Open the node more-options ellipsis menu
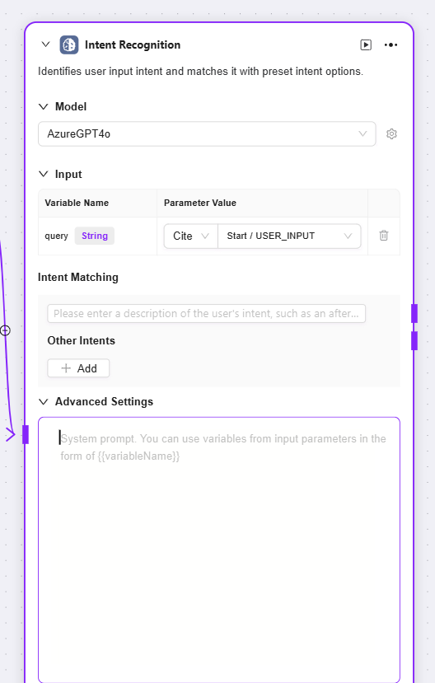 click(391, 44)
